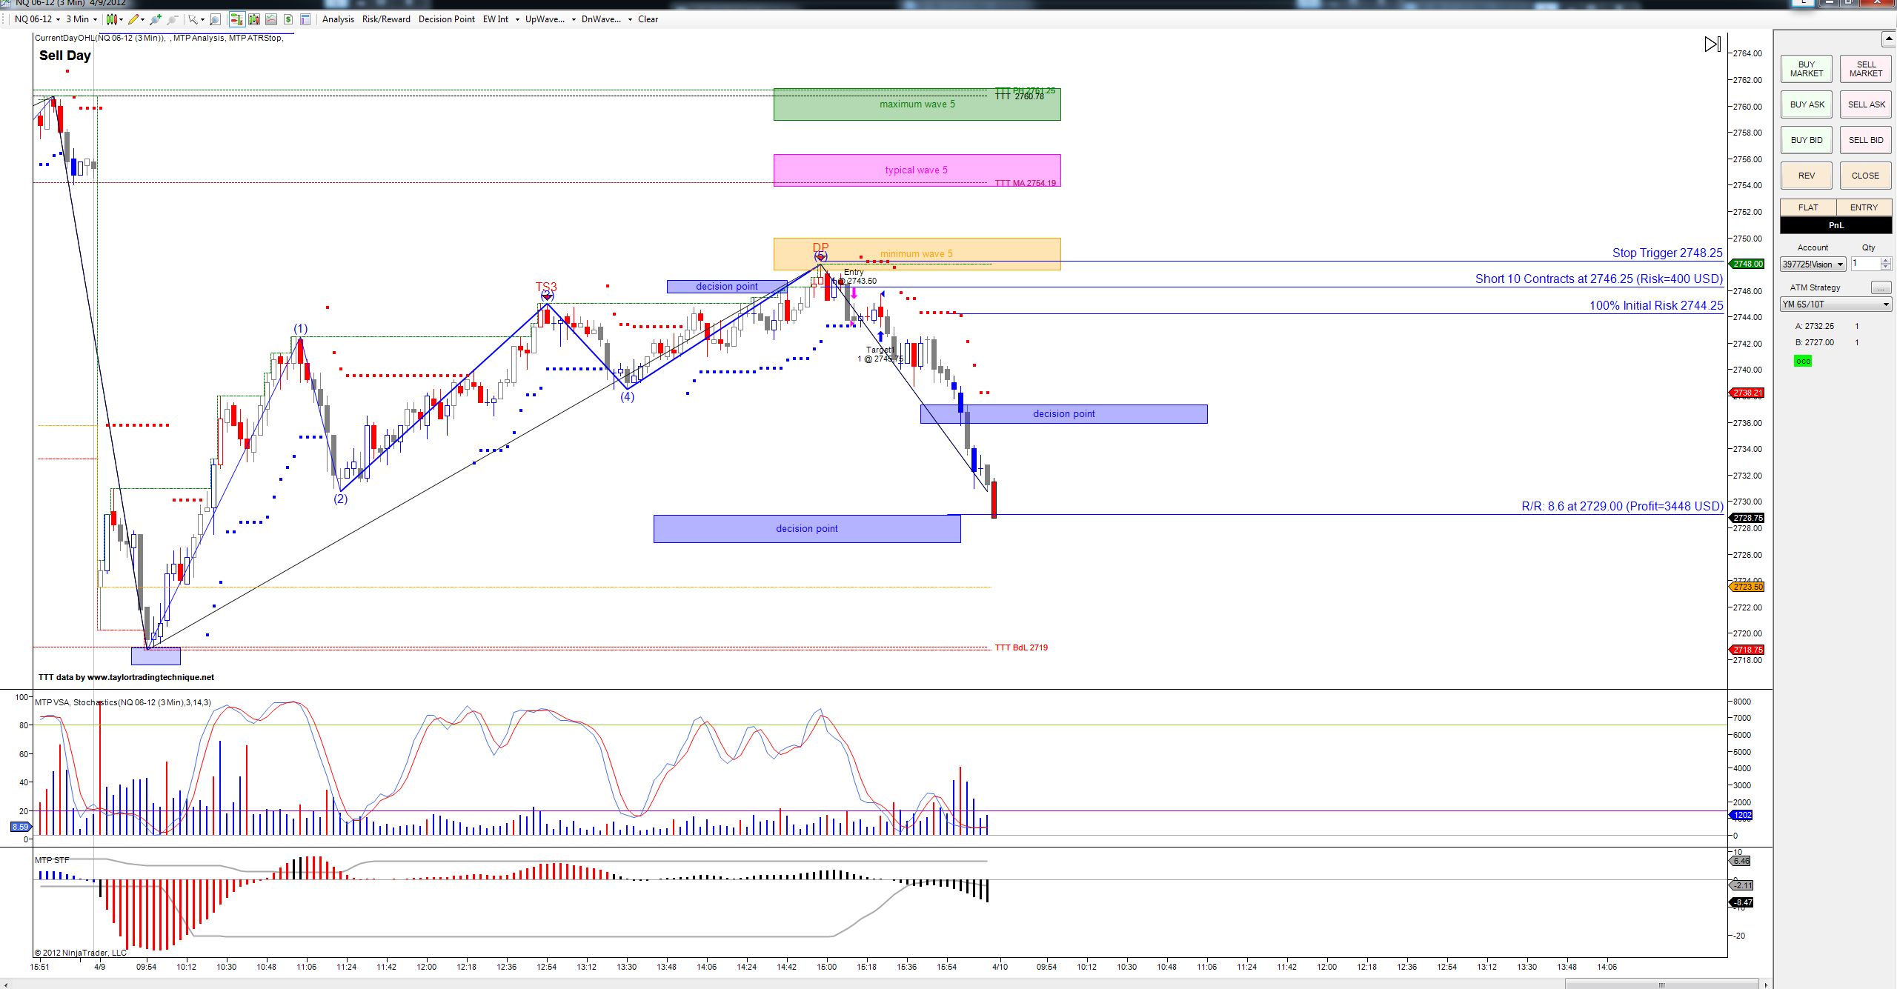Click the CLOSE position button
Viewport: 1897px width, 989px height.
1866,176
